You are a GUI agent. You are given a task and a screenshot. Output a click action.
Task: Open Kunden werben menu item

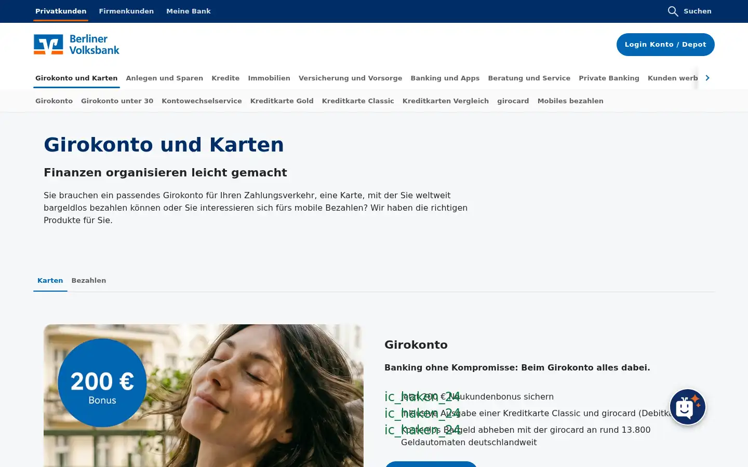672,78
